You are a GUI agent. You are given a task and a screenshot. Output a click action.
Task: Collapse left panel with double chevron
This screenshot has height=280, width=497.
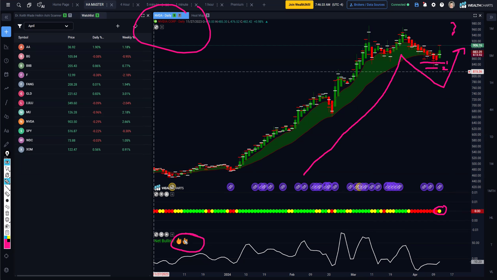click(6, 17)
